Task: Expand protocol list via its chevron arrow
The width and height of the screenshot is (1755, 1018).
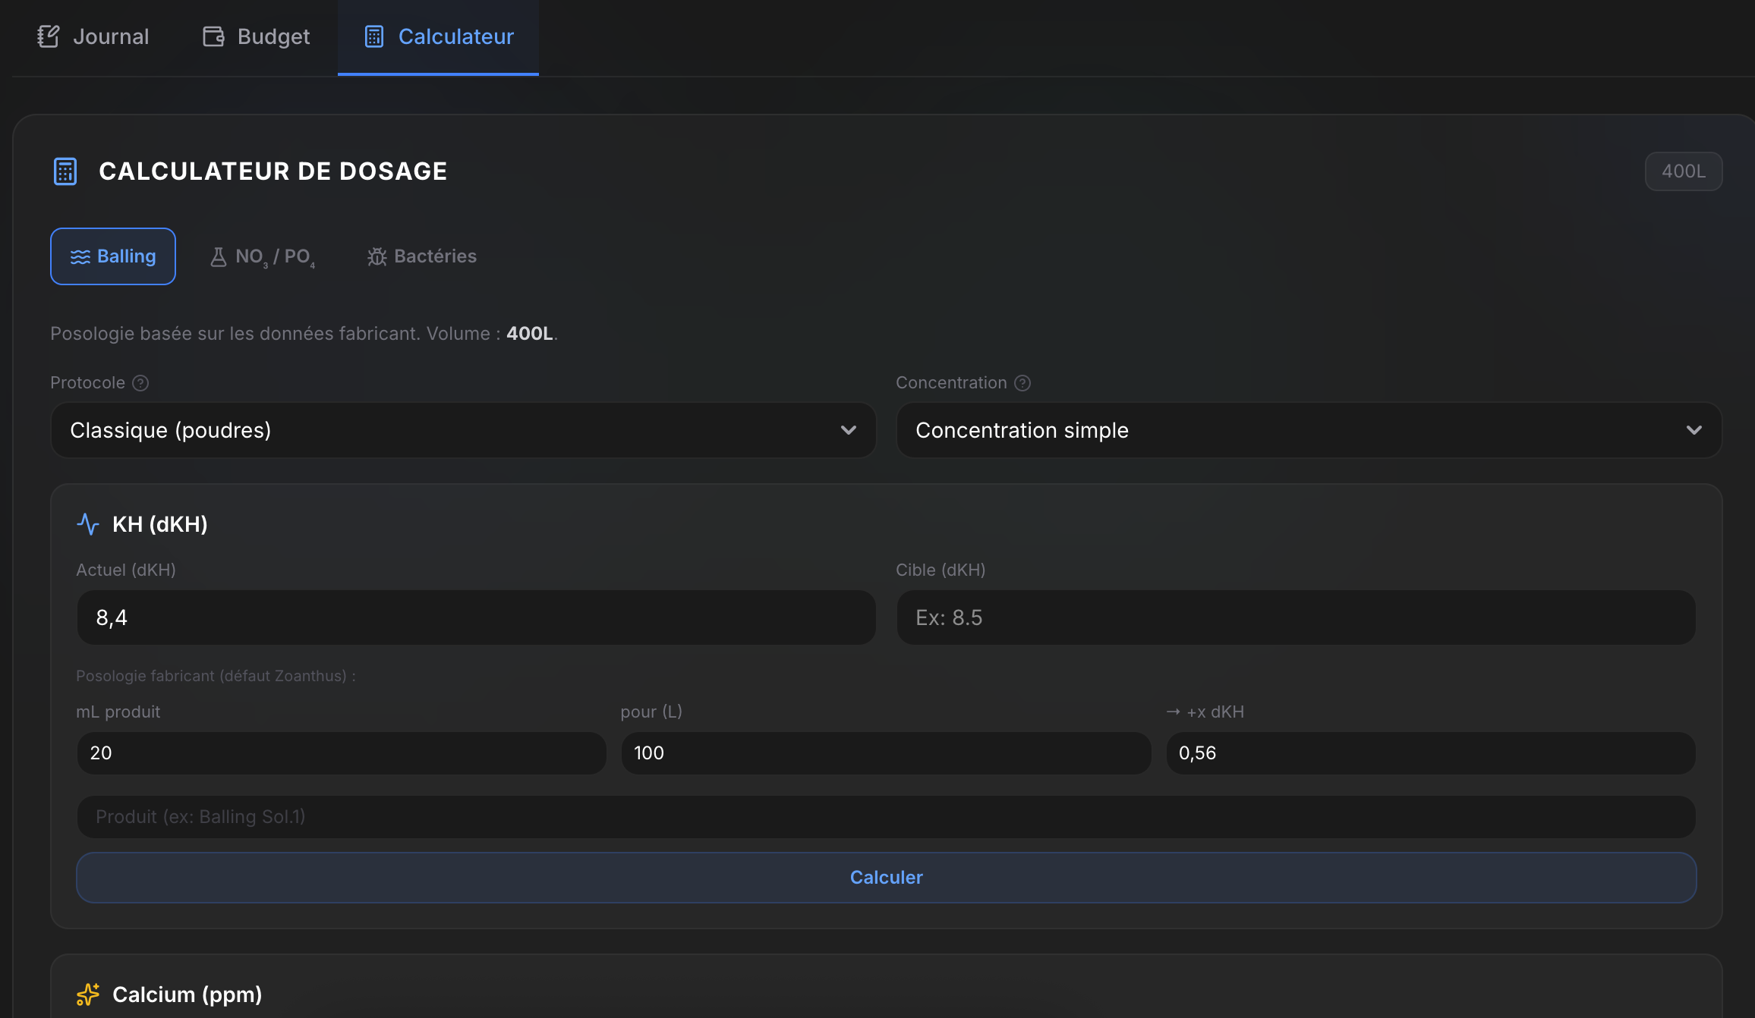Action: tap(849, 430)
